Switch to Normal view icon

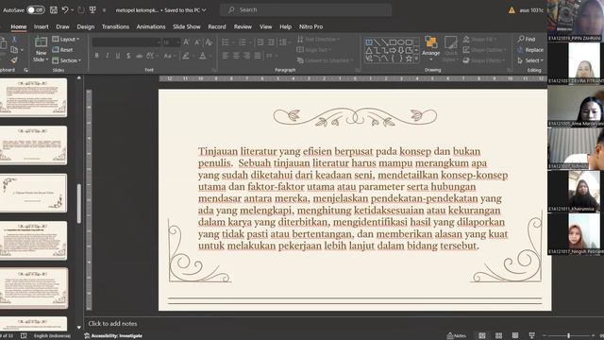[481, 336]
